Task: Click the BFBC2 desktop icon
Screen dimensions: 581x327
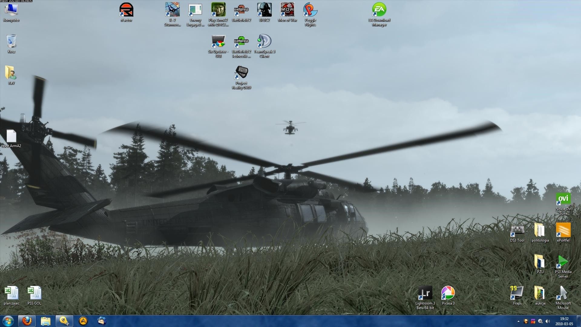Action: (x=264, y=11)
